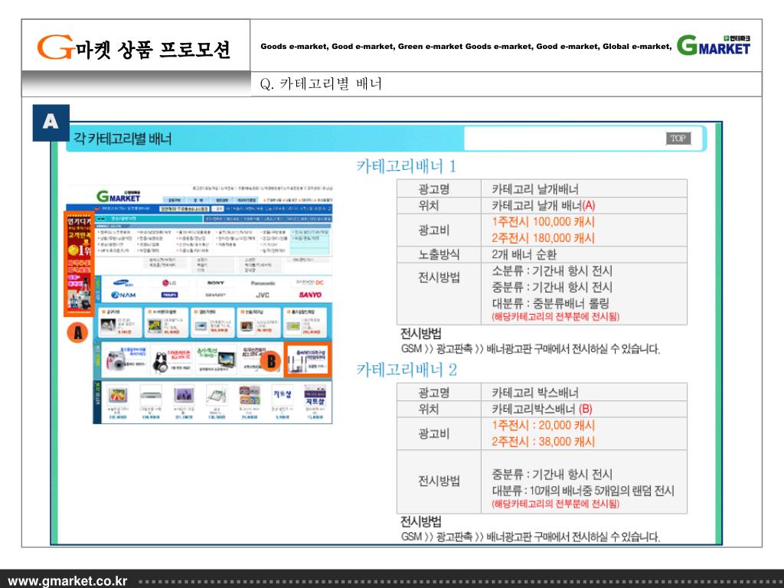The image size is (784, 588).
Task: Click '대분류 : 중분류배너 롤링' text
Action: 550,303
